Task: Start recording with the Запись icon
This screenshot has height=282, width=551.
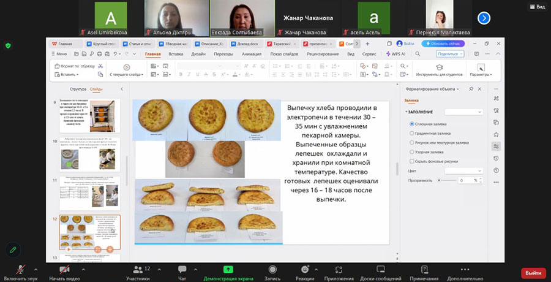Action: click(272, 269)
